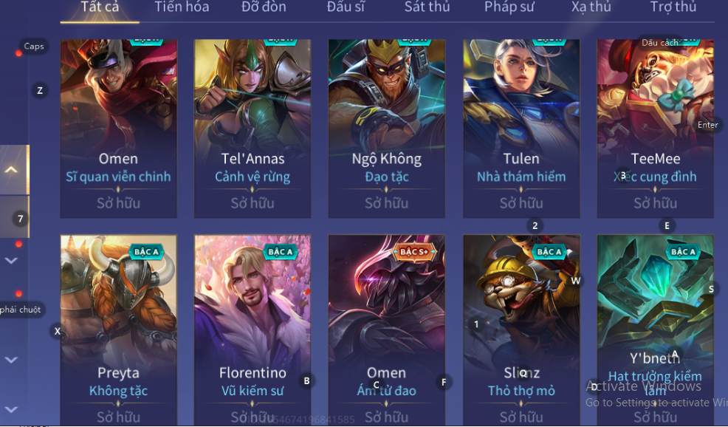The height and width of the screenshot is (427, 728).
Task: Open the Trợ thủ tab
Action: tap(673, 7)
